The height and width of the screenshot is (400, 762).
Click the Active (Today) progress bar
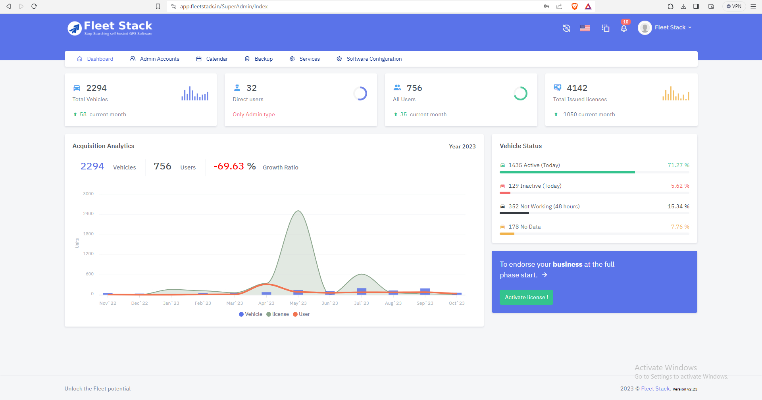(595, 172)
